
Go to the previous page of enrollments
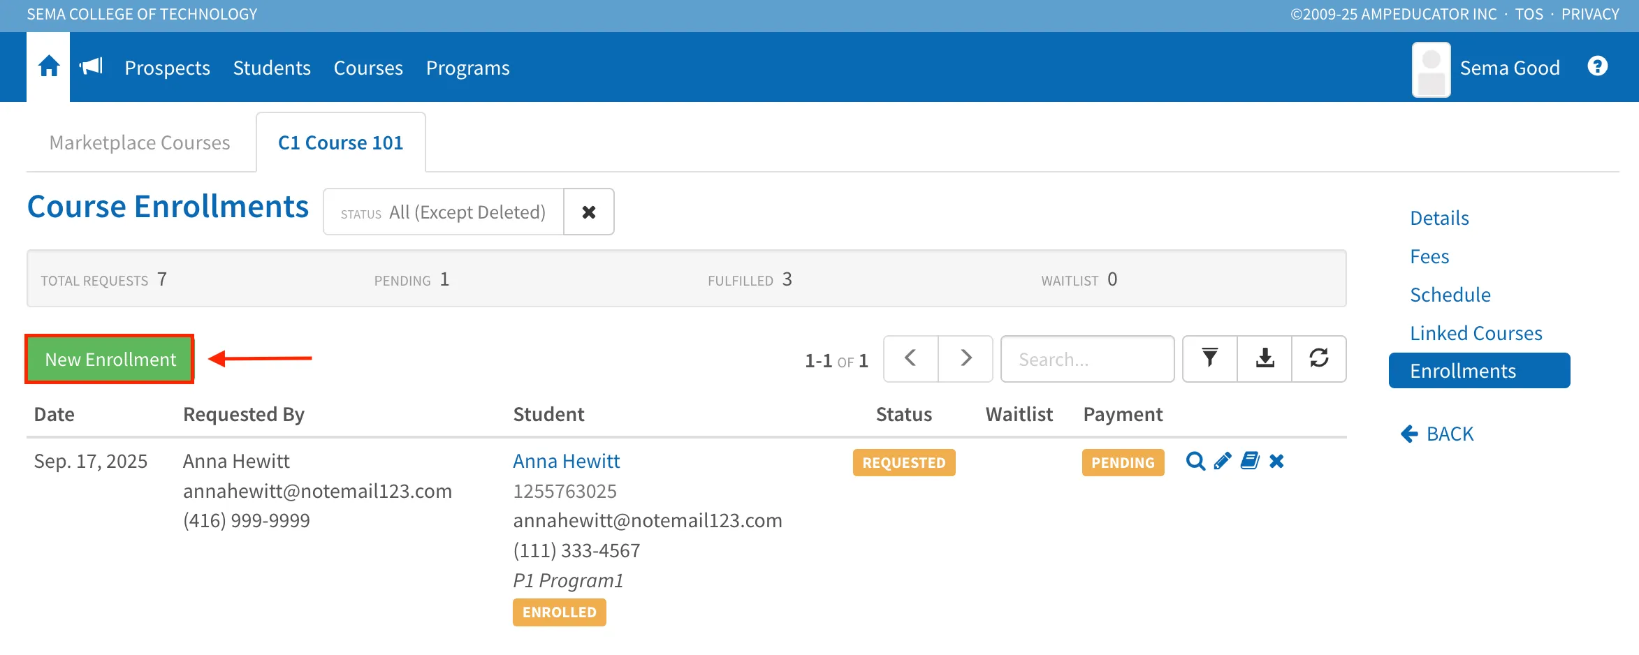coord(910,358)
